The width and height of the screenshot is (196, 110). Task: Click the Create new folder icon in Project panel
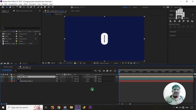click(5, 63)
